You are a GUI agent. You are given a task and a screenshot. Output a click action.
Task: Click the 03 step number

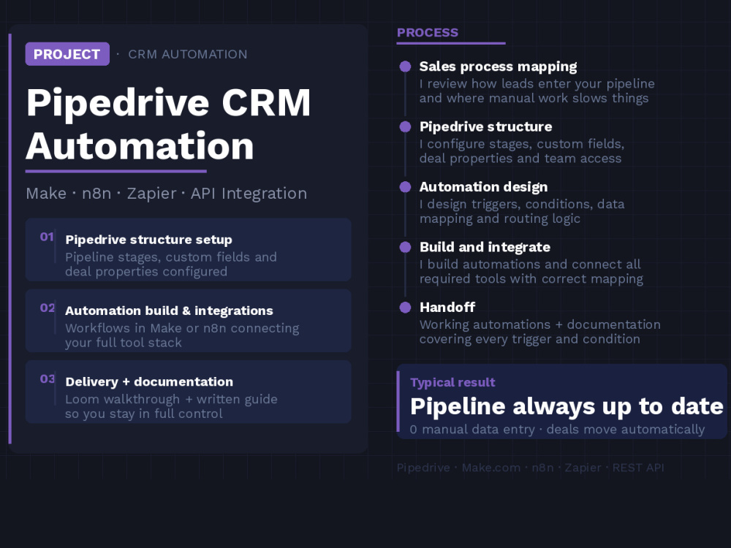point(47,378)
